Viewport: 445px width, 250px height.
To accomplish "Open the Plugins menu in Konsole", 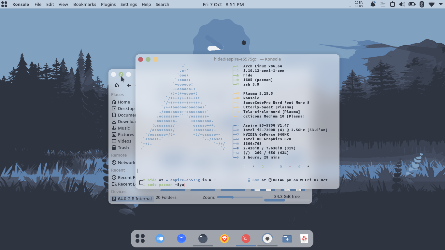I will 108,4.
